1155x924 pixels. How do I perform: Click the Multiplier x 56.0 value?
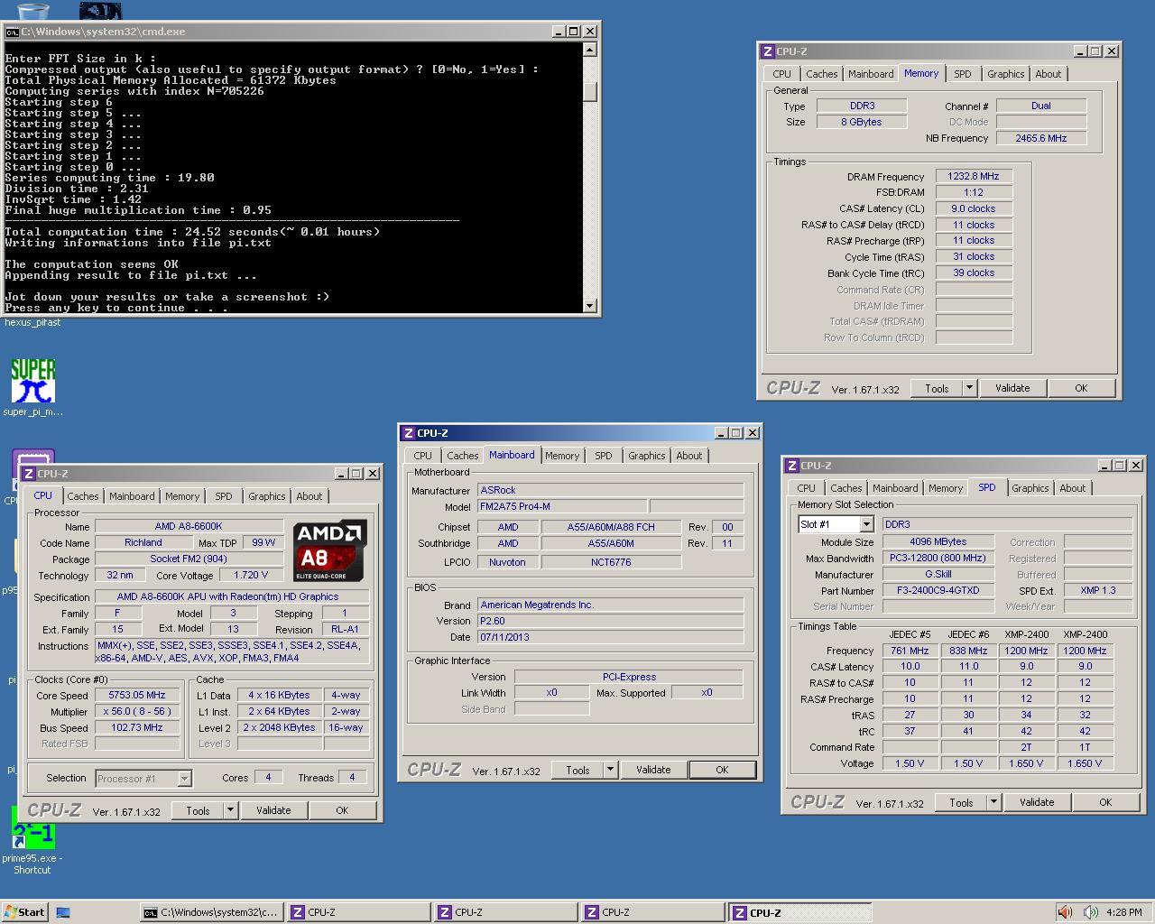(137, 712)
